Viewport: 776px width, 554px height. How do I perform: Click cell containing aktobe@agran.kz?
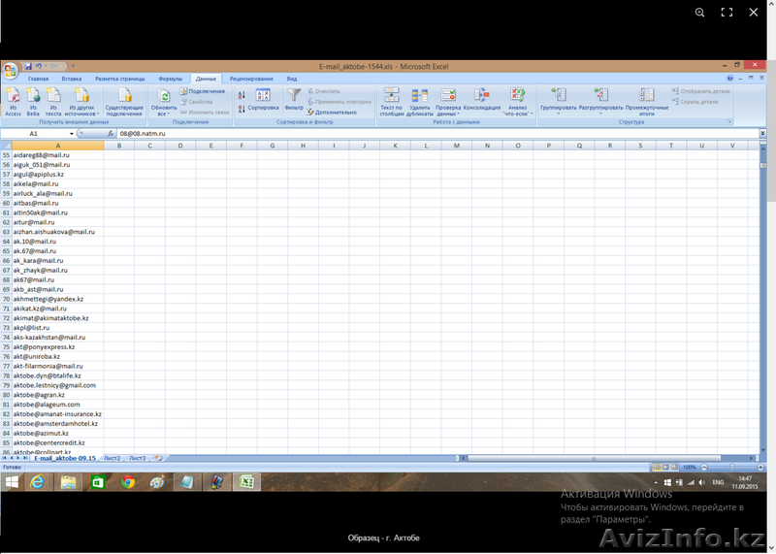click(39, 395)
